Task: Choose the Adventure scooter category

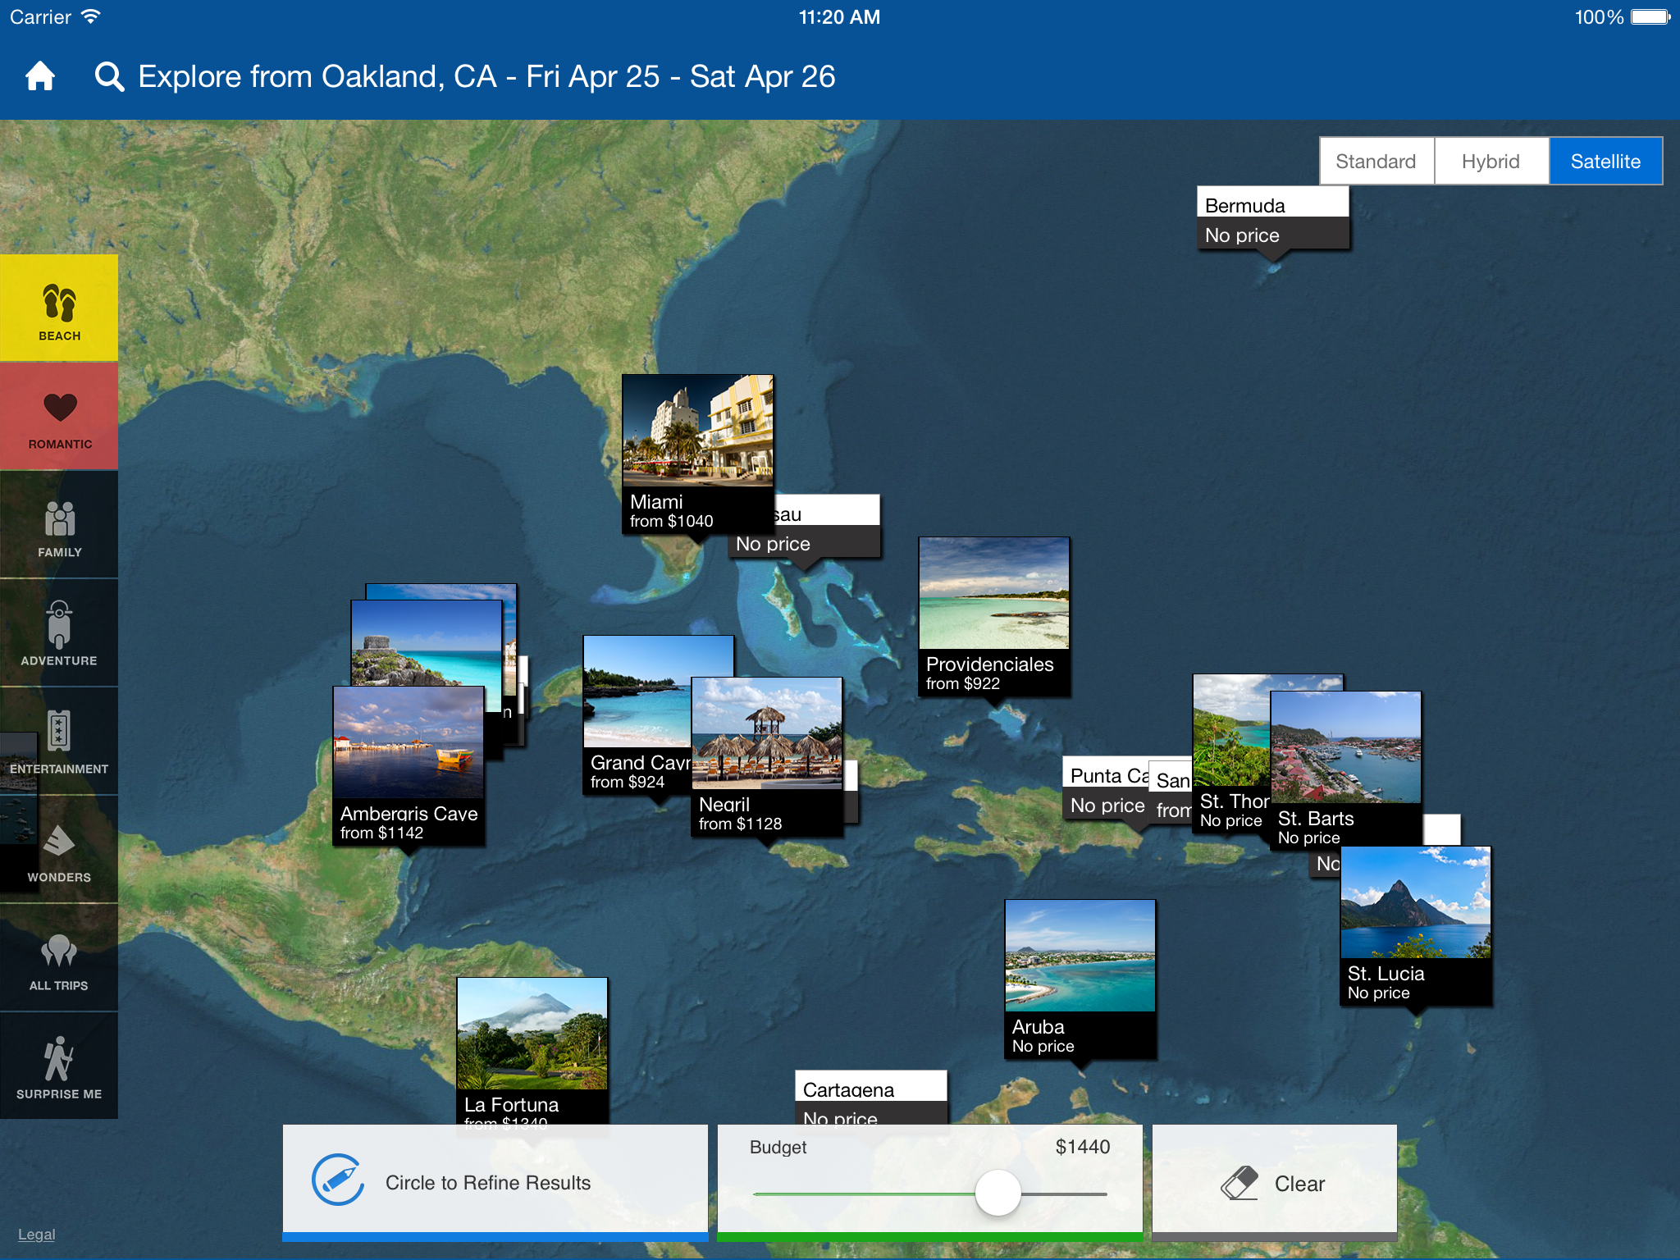Action: [59, 633]
